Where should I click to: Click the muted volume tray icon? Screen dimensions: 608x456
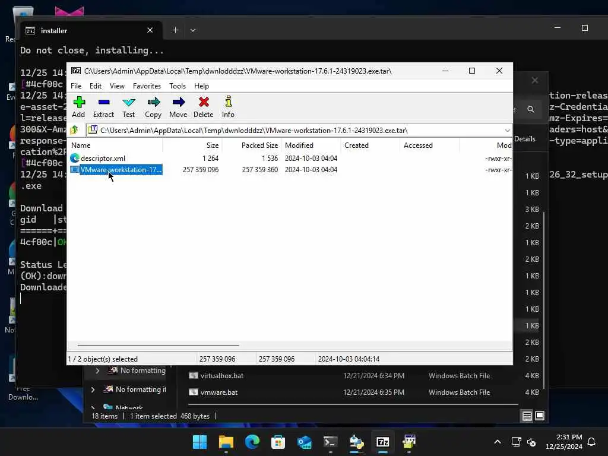pos(531,442)
